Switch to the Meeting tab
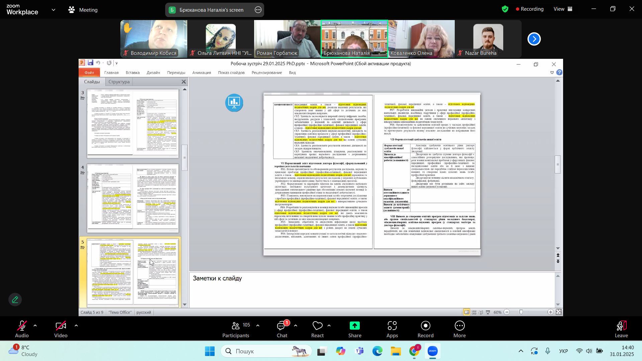Screen dimensions: 642x361 [x=83, y=10]
